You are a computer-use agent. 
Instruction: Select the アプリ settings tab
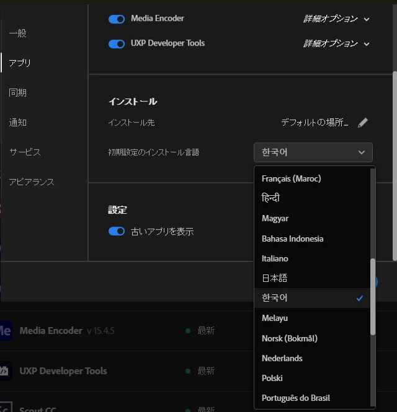(20, 63)
